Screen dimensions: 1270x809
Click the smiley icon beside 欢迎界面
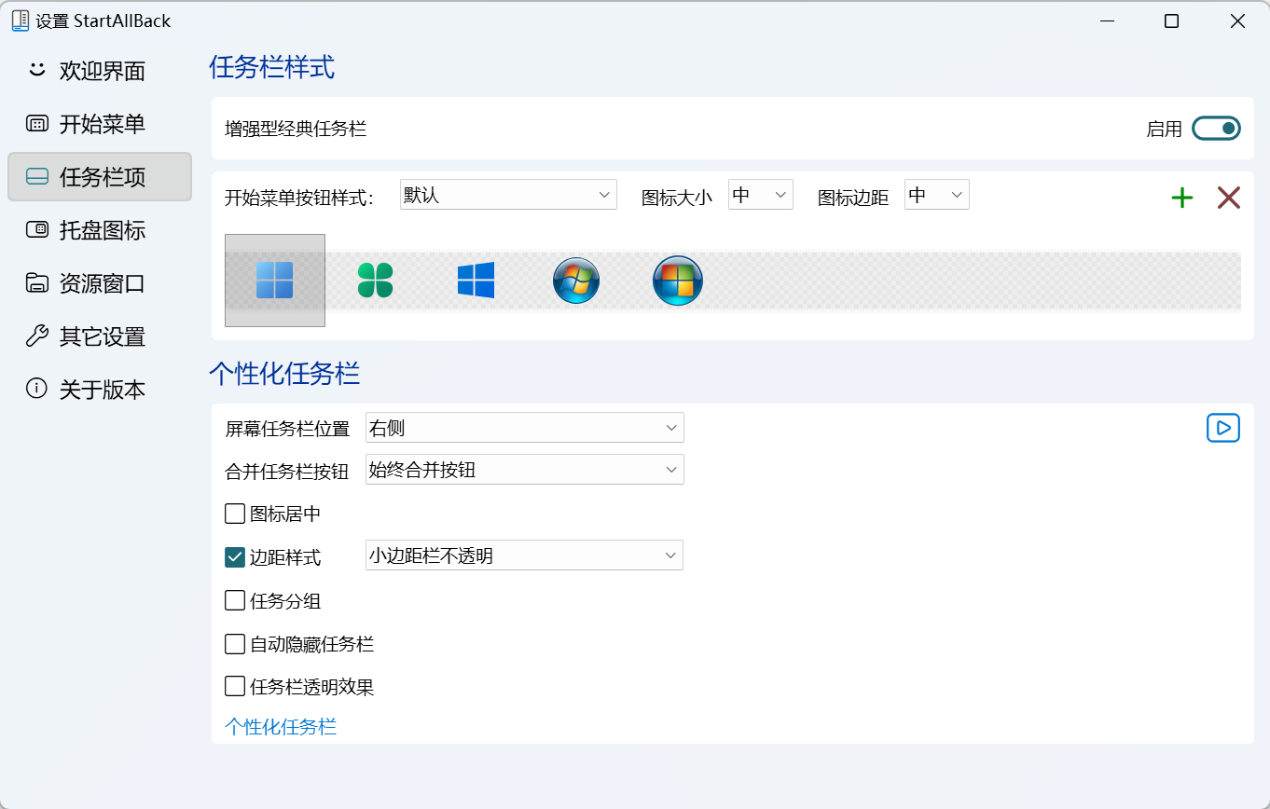36,70
